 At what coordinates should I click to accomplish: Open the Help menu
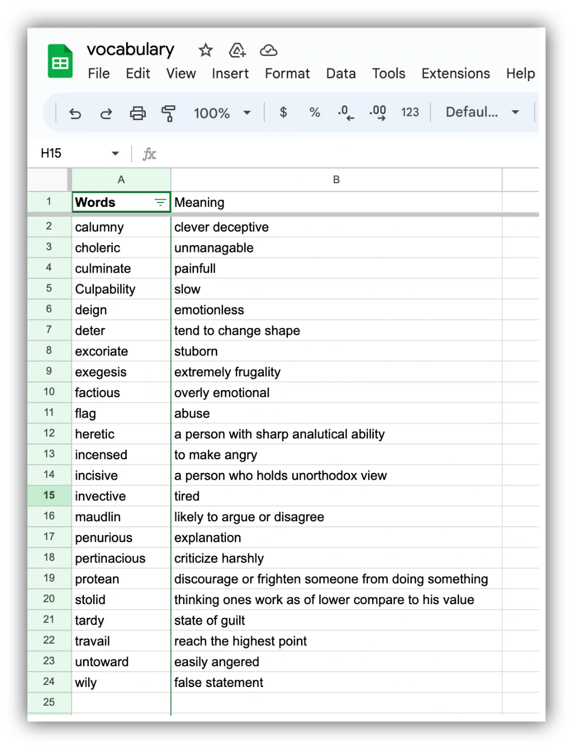click(x=520, y=74)
